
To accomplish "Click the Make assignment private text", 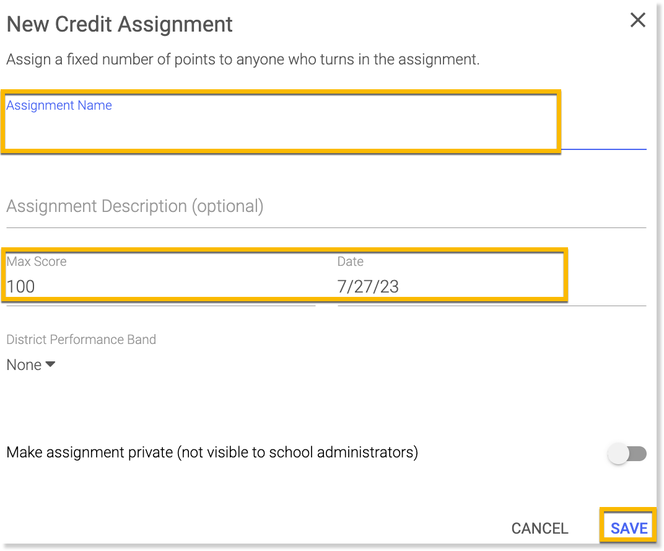I will pos(212,452).
